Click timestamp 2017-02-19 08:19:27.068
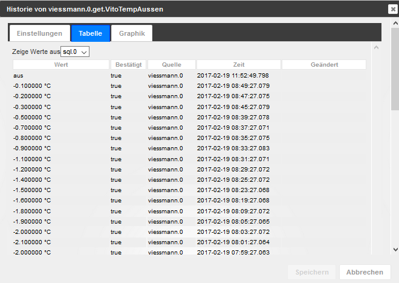 233,201
